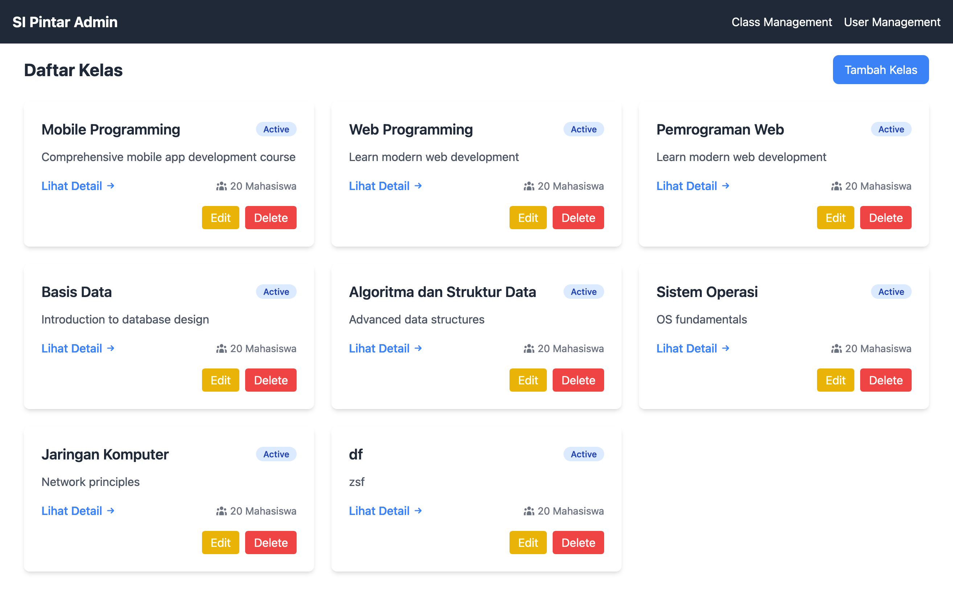The height and width of the screenshot is (602, 953).
Task: Edit the Sistem Operasi class
Action: point(835,380)
